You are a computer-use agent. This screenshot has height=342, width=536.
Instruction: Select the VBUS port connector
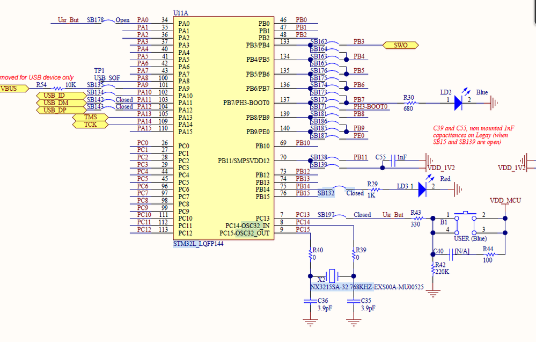pos(13,89)
